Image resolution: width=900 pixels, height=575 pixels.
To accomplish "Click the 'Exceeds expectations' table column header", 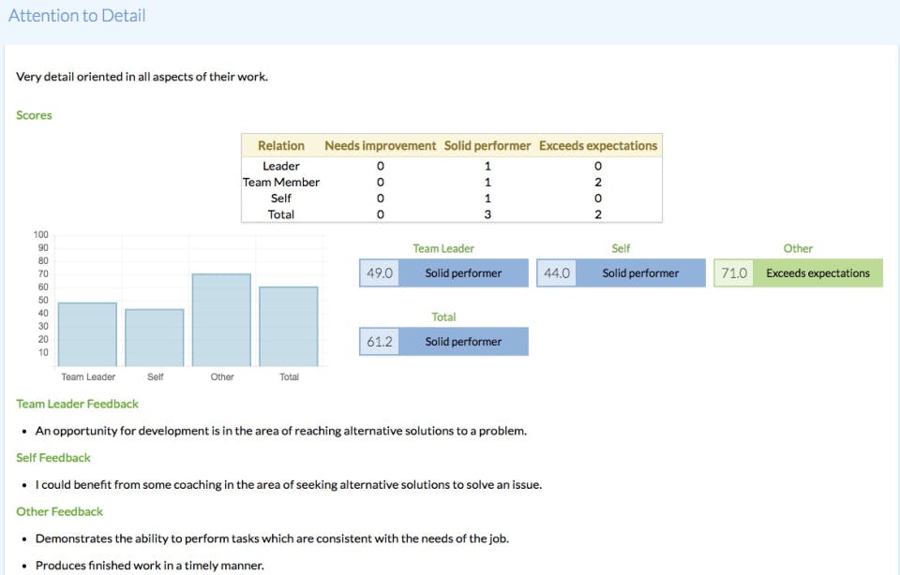I will (x=598, y=145).
